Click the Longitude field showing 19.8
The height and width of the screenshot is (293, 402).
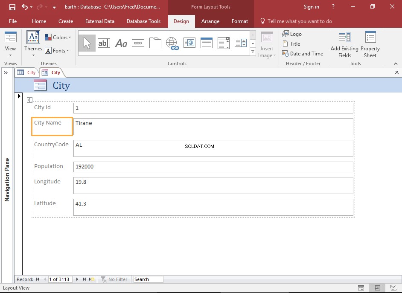pos(213,186)
